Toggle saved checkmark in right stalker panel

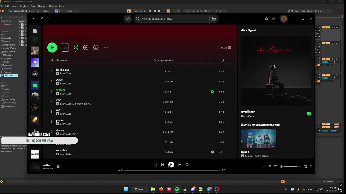[309, 113]
